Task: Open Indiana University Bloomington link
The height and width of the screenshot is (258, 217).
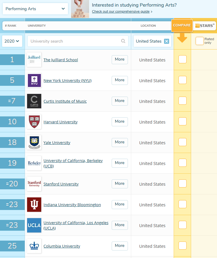Action: pyautogui.click(x=72, y=205)
